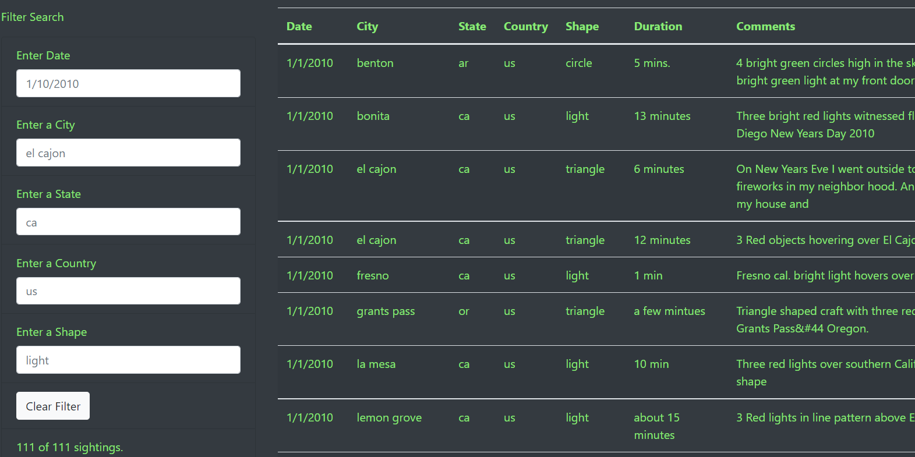The image size is (915, 457).
Task: Click the shape input field containing light
Action: (x=128, y=360)
